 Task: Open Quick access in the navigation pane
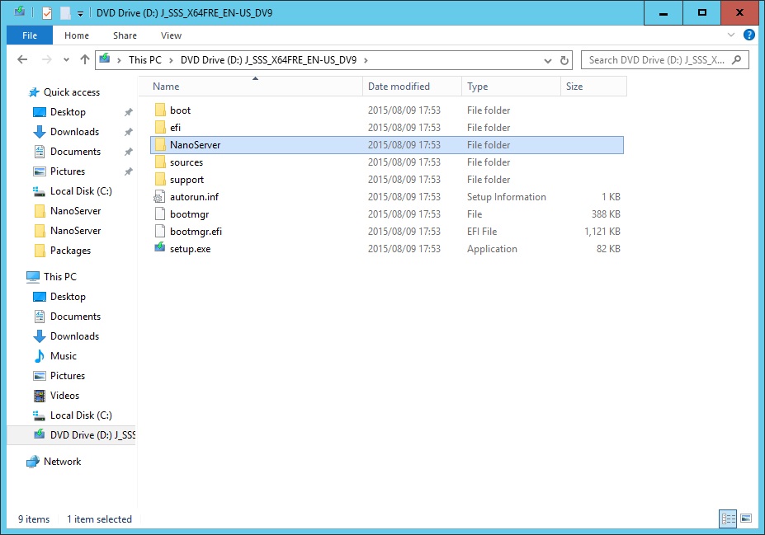coord(71,92)
